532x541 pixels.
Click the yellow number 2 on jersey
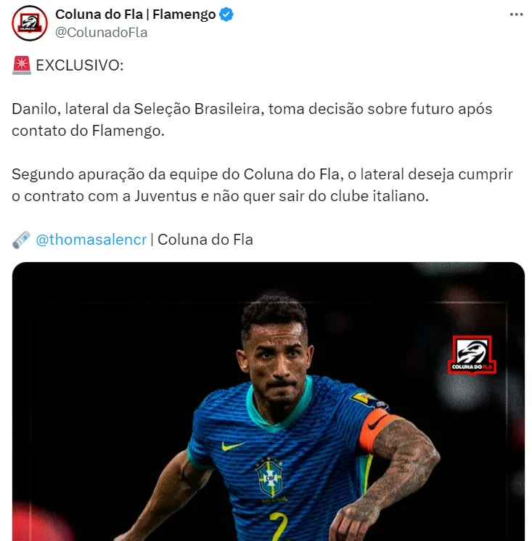pyautogui.click(x=279, y=526)
